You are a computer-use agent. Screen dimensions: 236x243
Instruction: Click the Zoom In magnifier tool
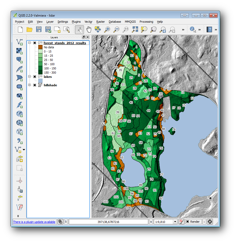click(x=107, y=30)
